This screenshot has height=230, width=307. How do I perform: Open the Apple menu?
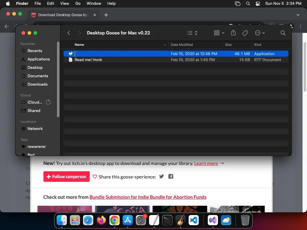tap(8, 3)
